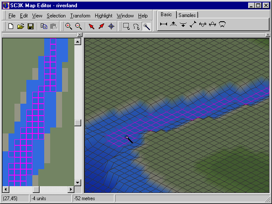Copy selection to clipboard
The width and height of the screenshot is (272, 204).
tap(44, 26)
